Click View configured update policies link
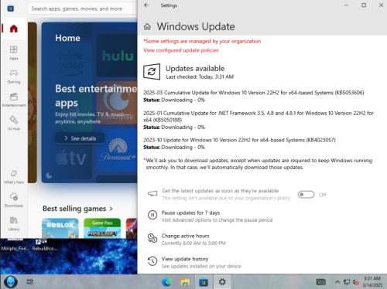 click(181, 50)
